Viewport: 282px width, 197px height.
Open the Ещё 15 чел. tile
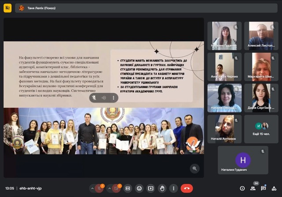click(x=261, y=129)
